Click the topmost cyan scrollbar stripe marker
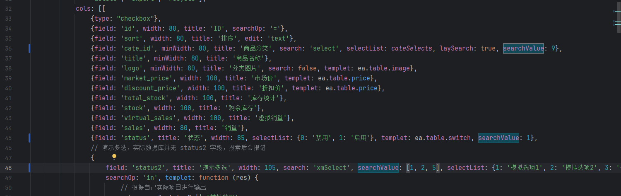Image resolution: width=621 pixels, height=196 pixels. (x=617, y=11)
